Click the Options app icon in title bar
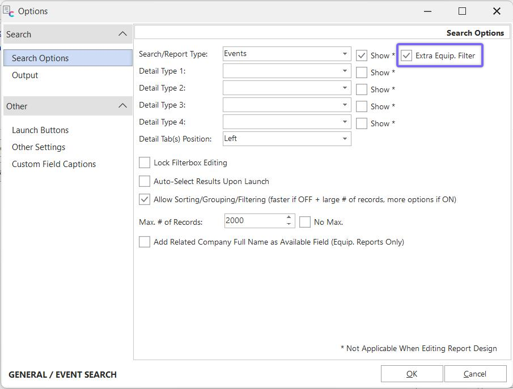513x389 pixels. (9, 11)
